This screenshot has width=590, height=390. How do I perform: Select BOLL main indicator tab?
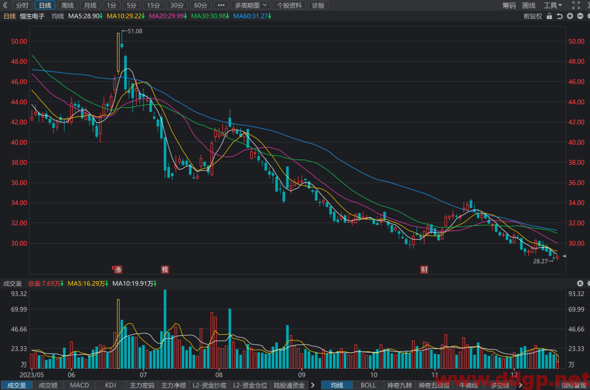[x=368, y=385]
